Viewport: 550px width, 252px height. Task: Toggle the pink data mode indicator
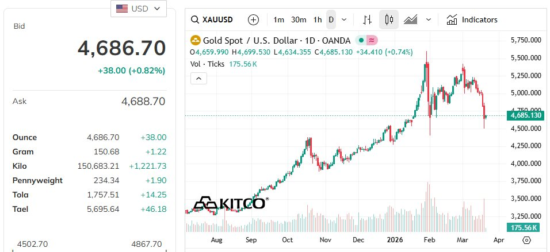coord(372,40)
